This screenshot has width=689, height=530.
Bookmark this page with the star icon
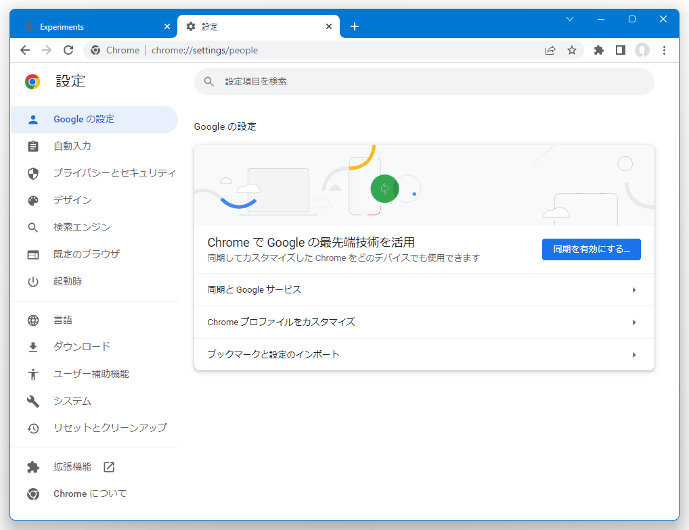[x=572, y=51]
